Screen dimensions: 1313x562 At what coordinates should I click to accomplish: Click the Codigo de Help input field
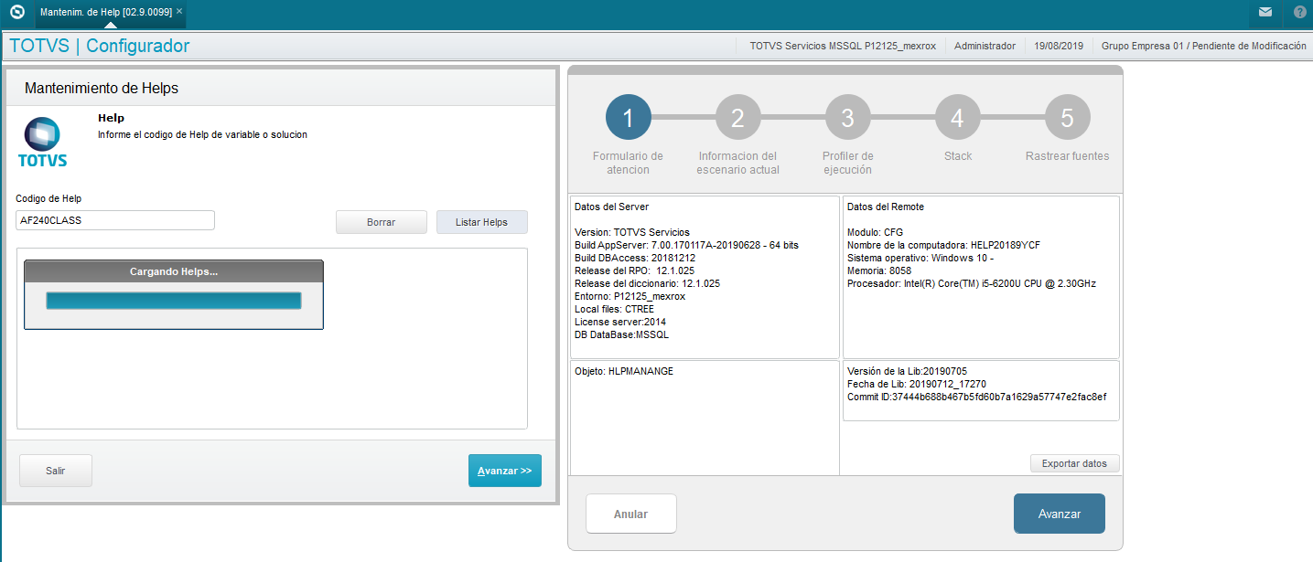point(115,220)
